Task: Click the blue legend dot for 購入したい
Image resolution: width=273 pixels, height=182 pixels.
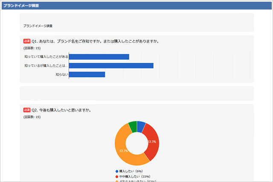Action: pyautogui.click(x=117, y=171)
